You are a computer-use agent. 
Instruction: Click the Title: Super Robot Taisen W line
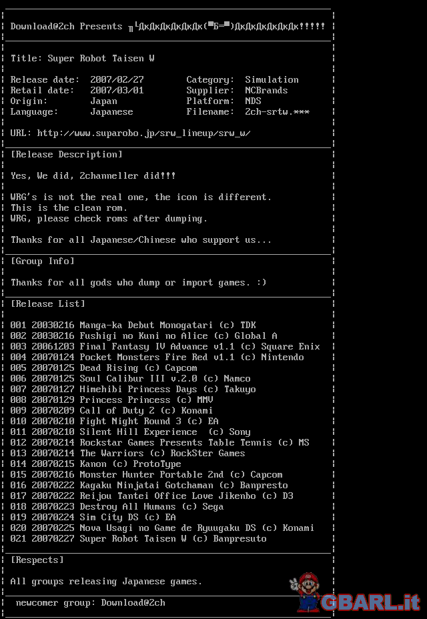tap(83, 59)
